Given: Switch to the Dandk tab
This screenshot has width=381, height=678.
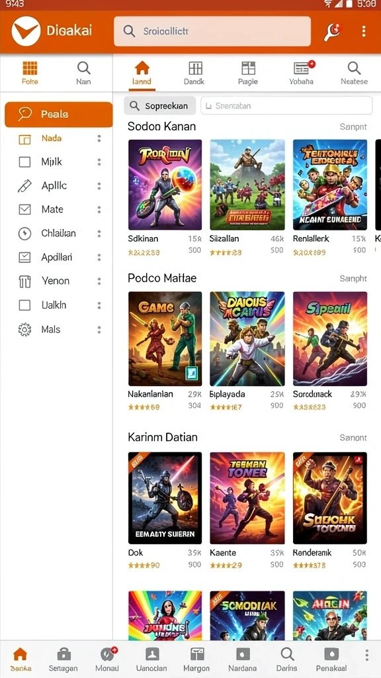Looking at the screenshot, I should coord(194,73).
